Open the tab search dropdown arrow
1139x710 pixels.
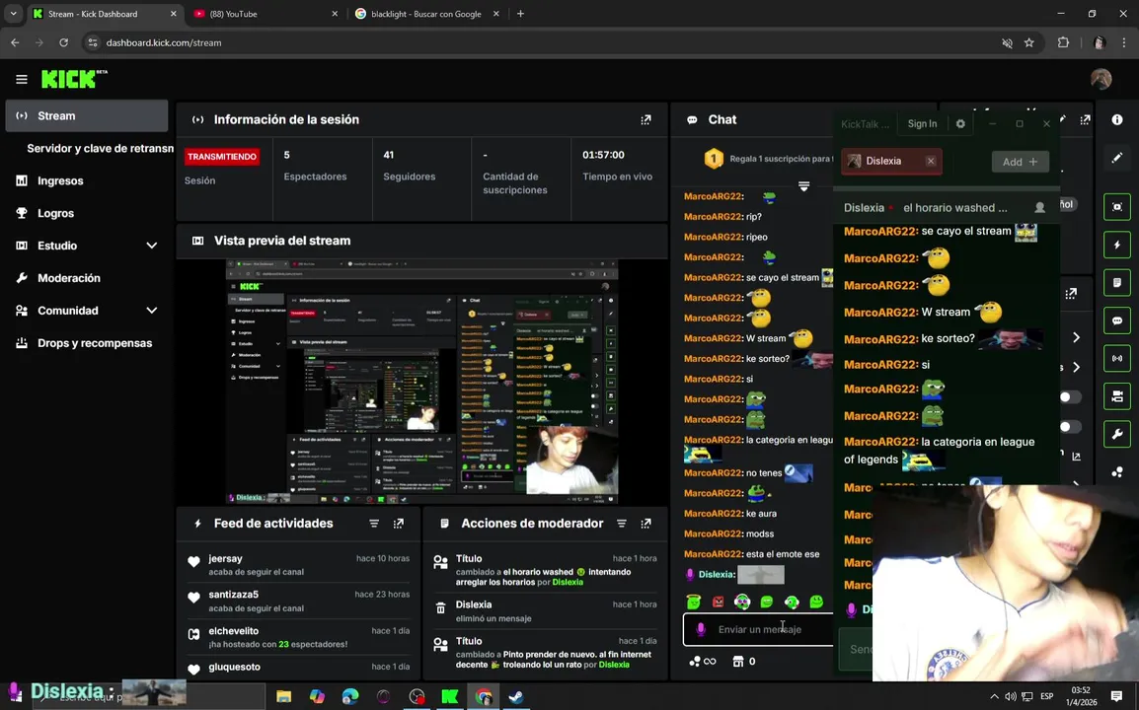tap(13, 14)
